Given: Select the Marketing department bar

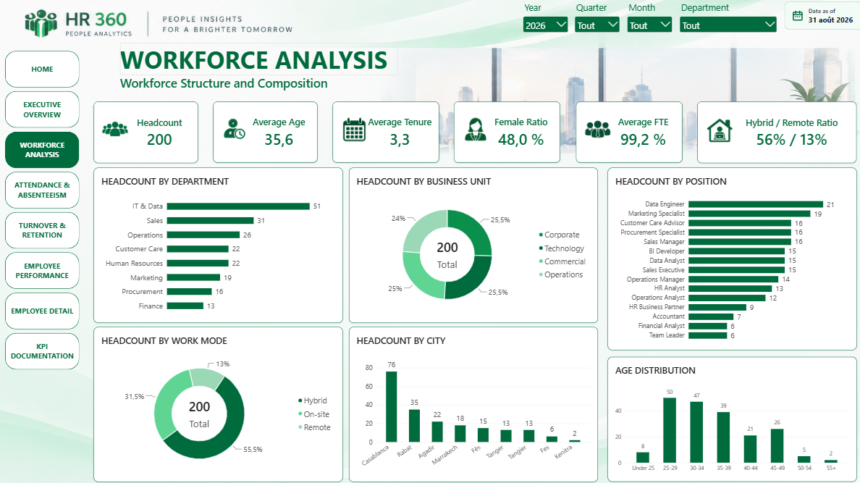Looking at the screenshot, I should [193, 278].
